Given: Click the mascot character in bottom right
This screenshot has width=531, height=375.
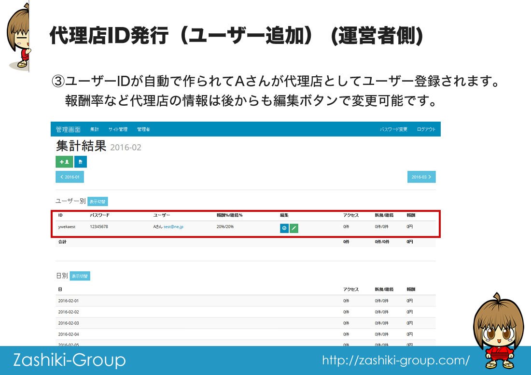Looking at the screenshot, I should tap(498, 328).
